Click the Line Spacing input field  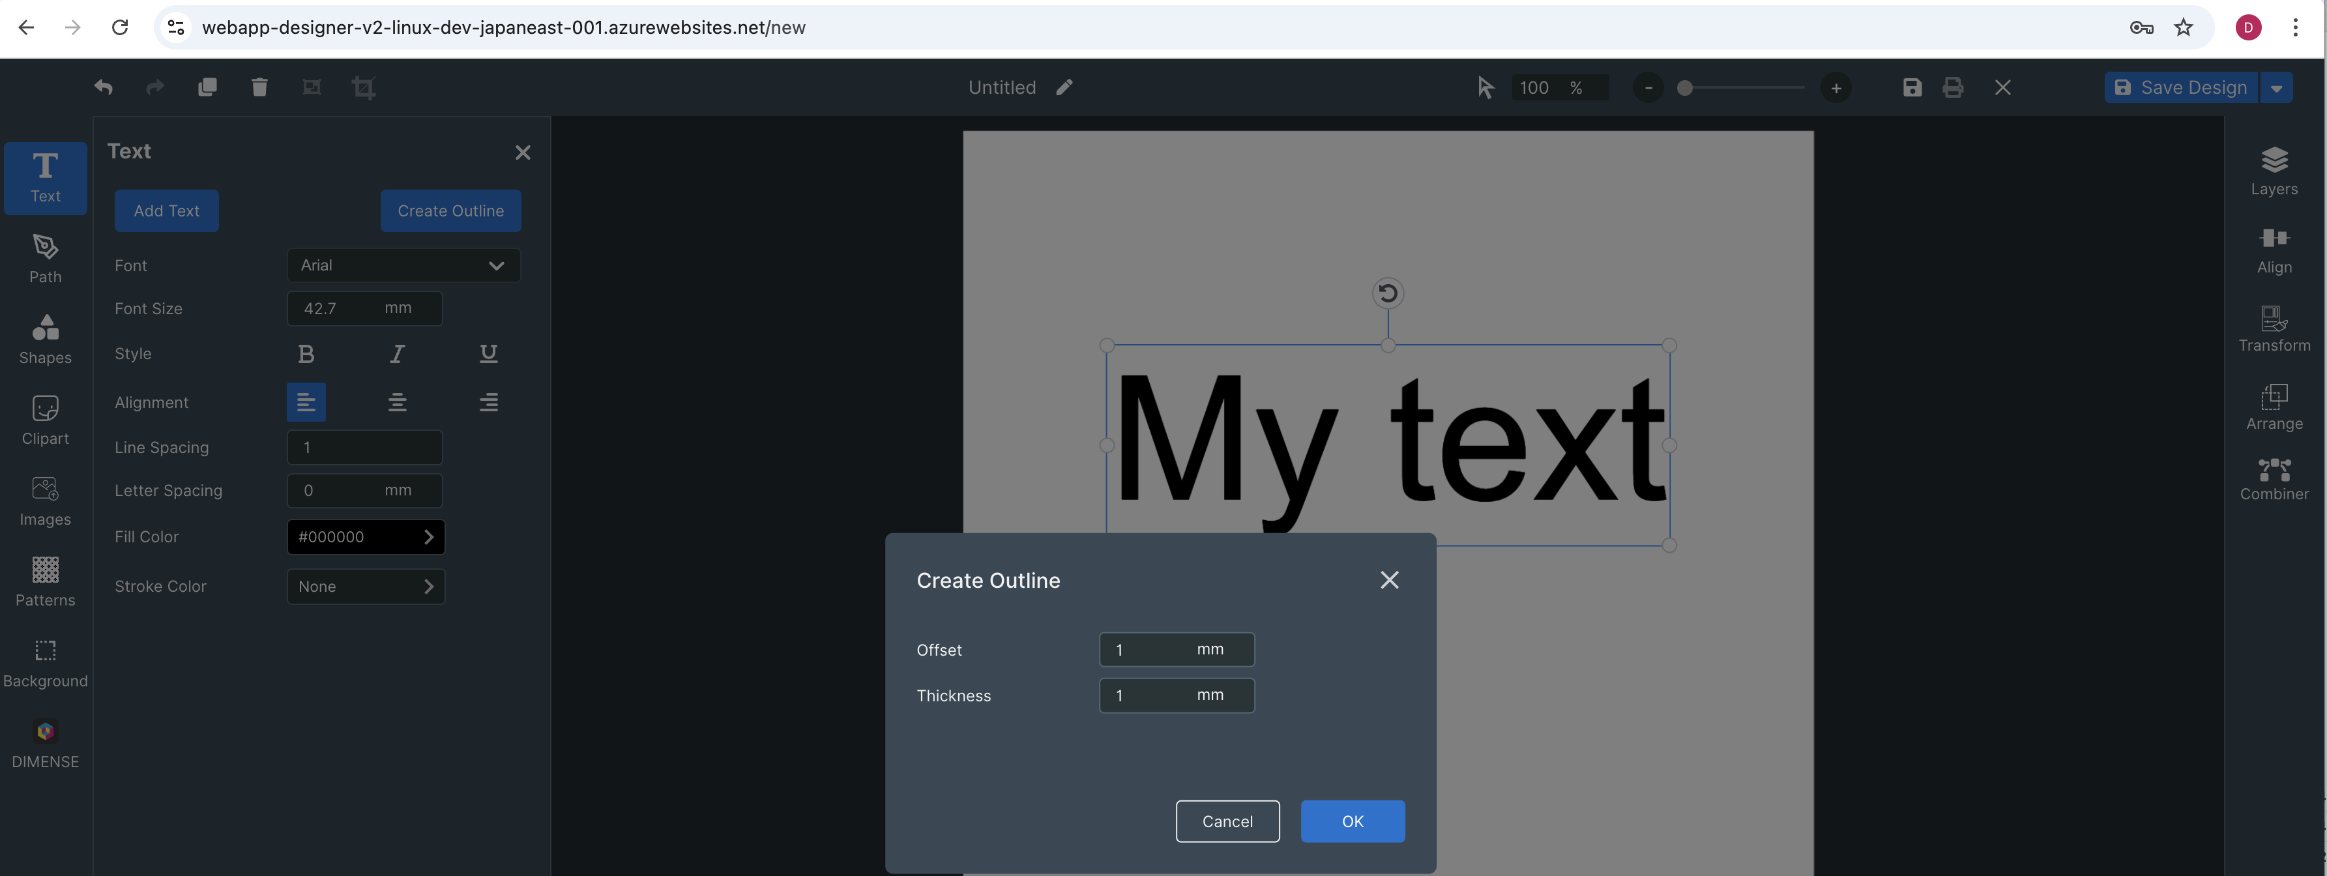click(364, 447)
